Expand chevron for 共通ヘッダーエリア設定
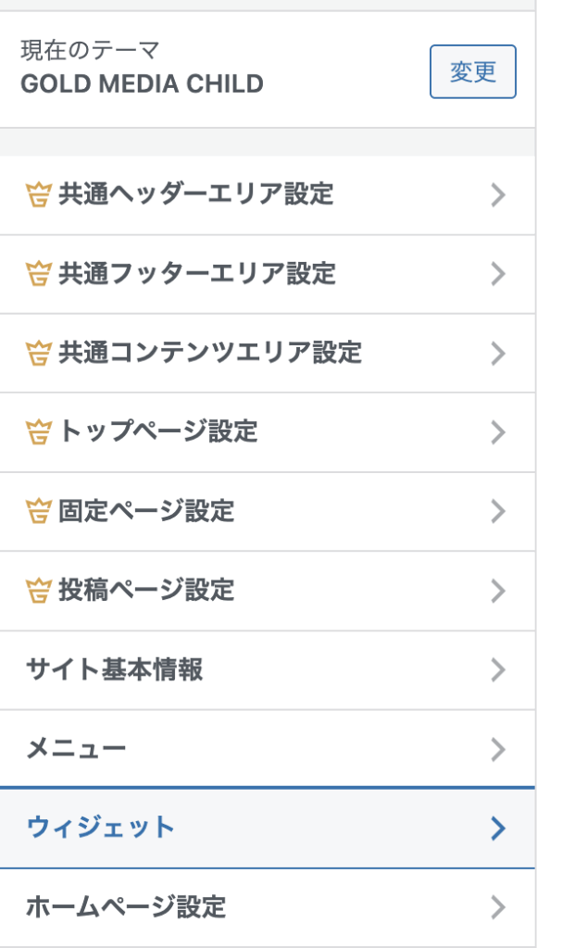 pos(498,195)
